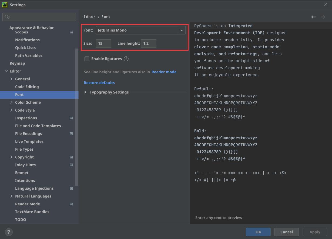The width and height of the screenshot is (332, 239).
Task: Click the ligatures help icon
Action: [x=126, y=59]
